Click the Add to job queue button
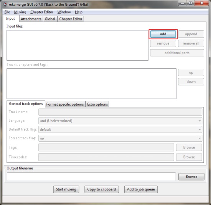Screen dimensions: 211x205 point(141,189)
